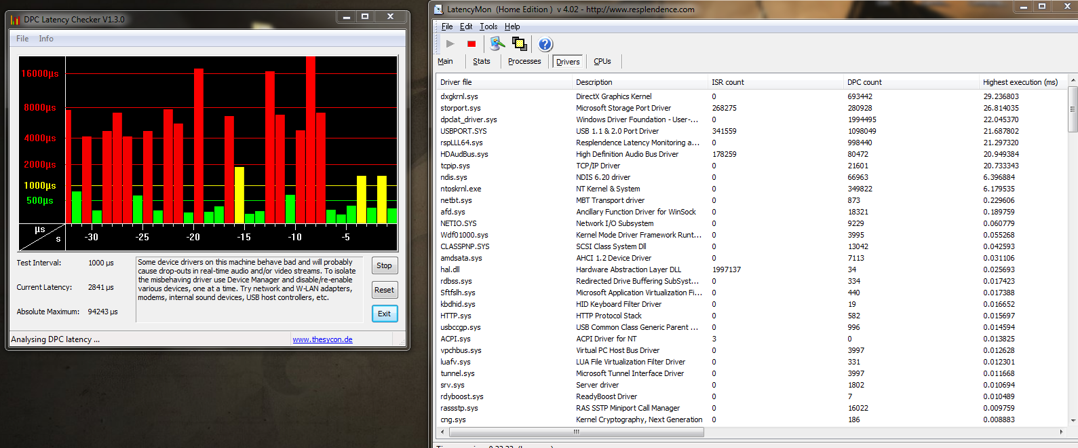Select the rdyboost.sys driver row

pos(752,396)
